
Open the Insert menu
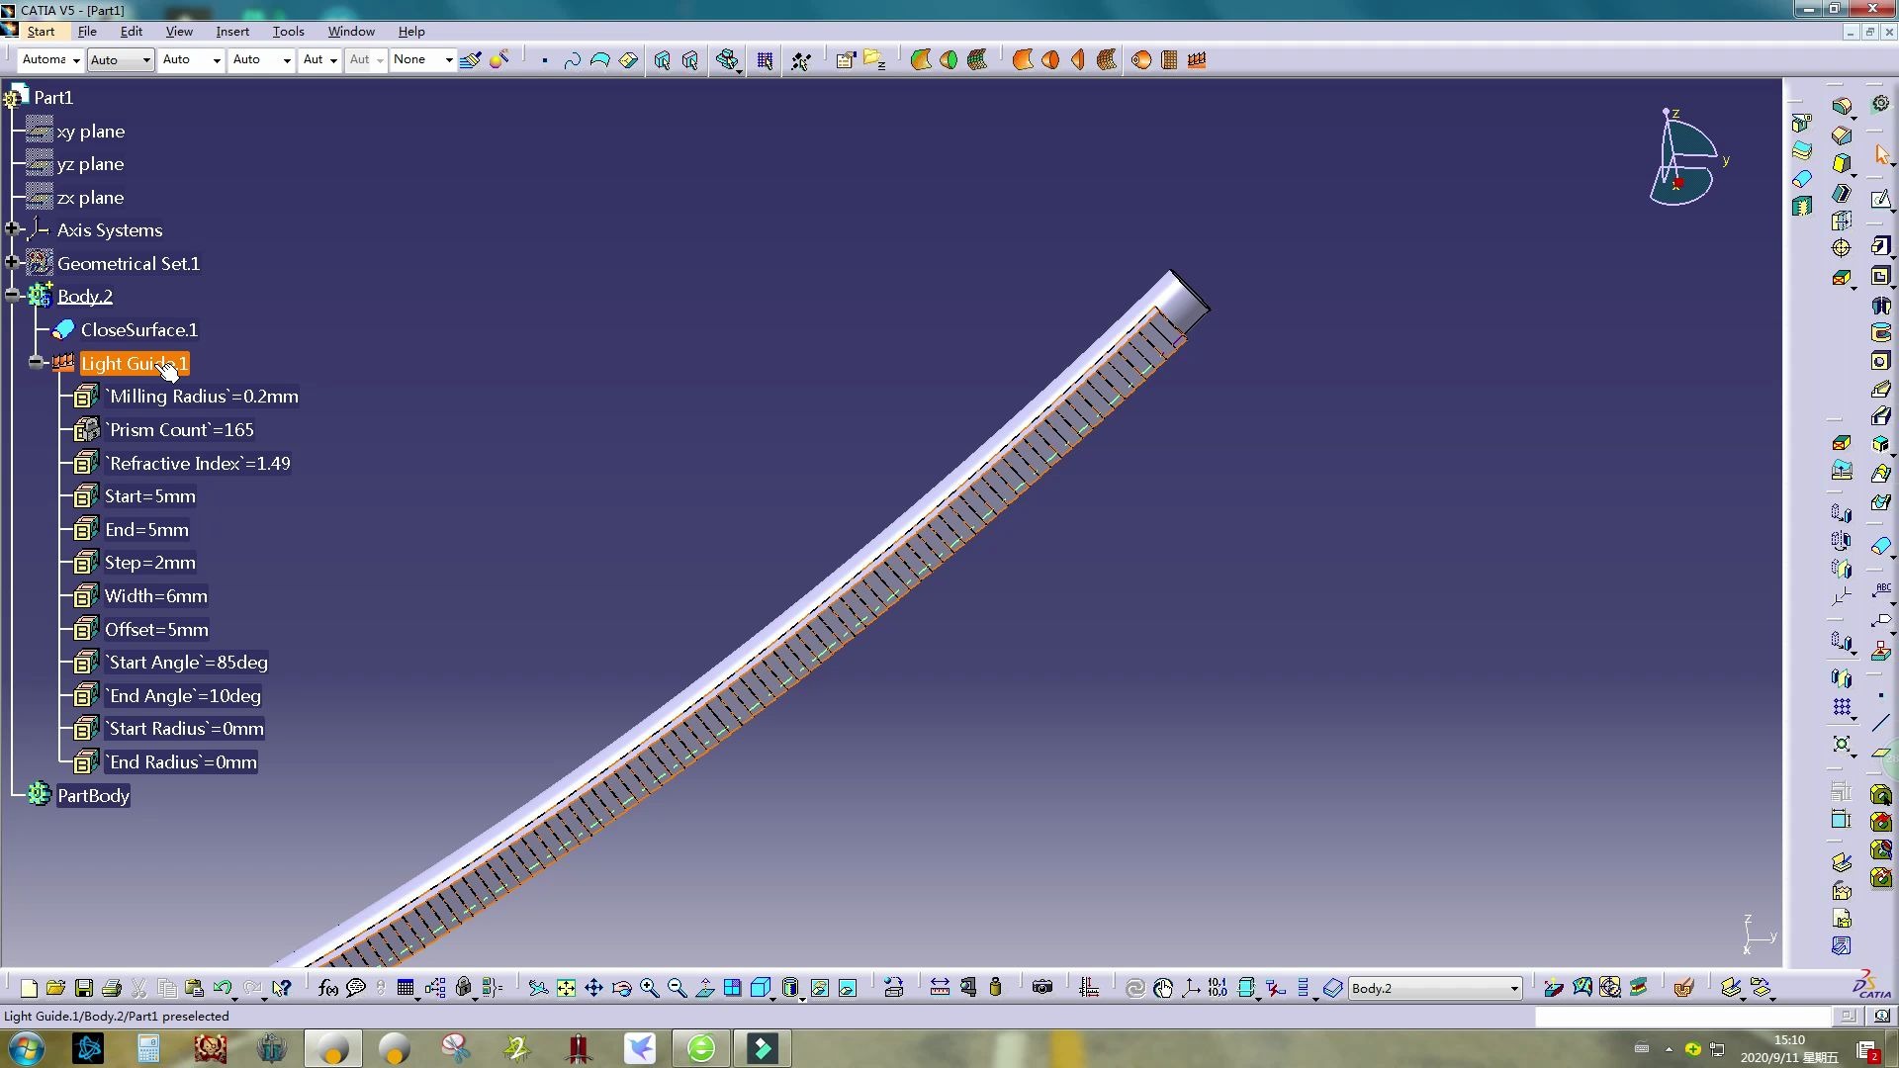(232, 32)
